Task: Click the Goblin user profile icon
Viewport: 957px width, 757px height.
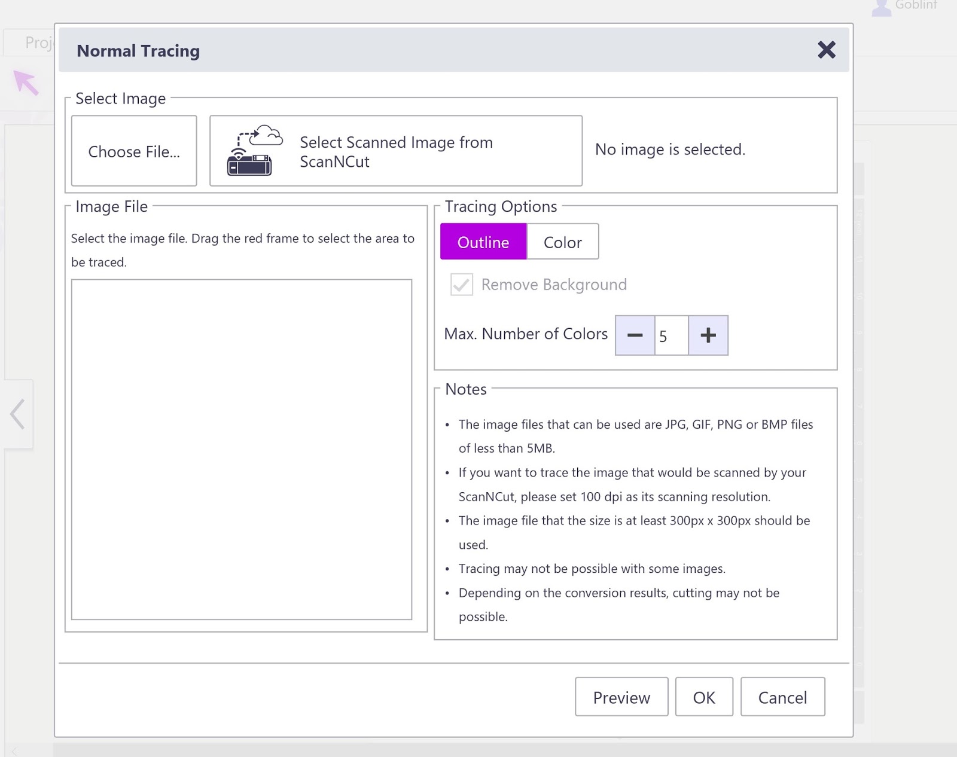Action: (x=882, y=7)
